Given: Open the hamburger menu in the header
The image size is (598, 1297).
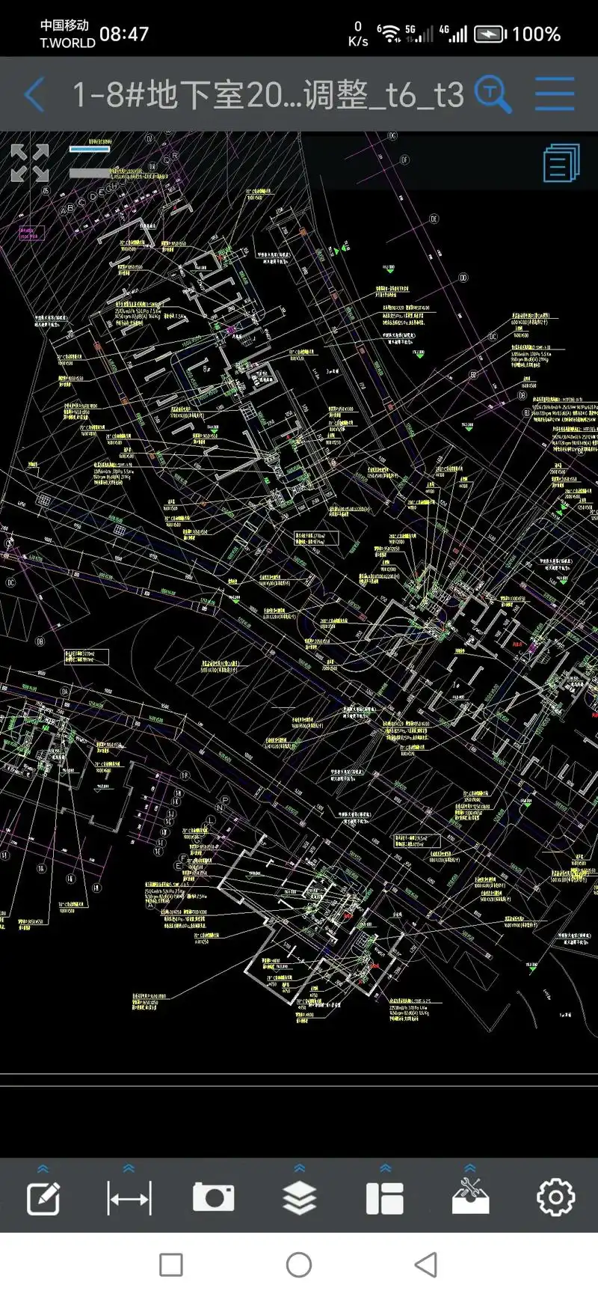Looking at the screenshot, I should [555, 94].
